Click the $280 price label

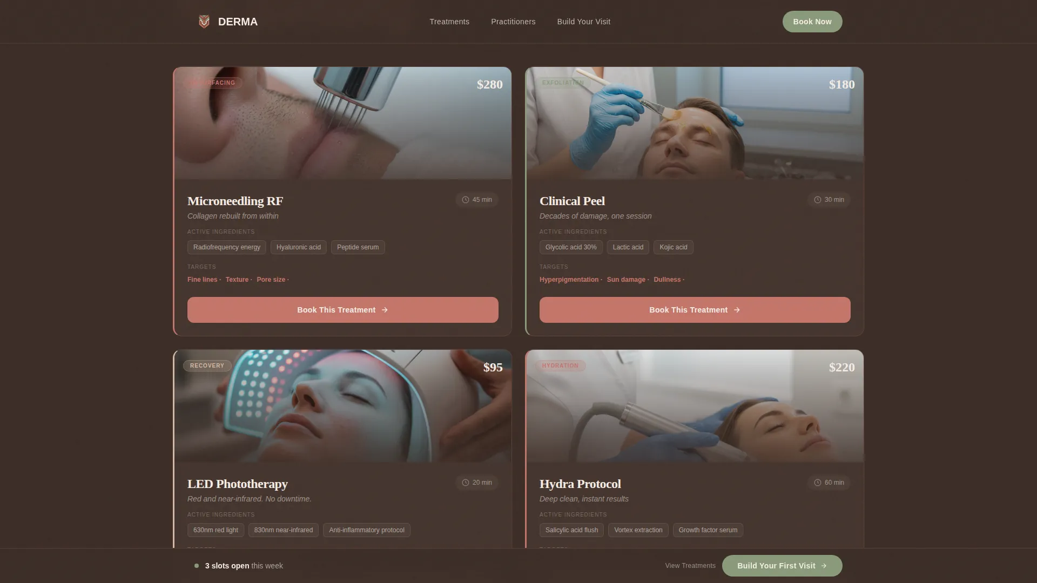click(x=490, y=84)
